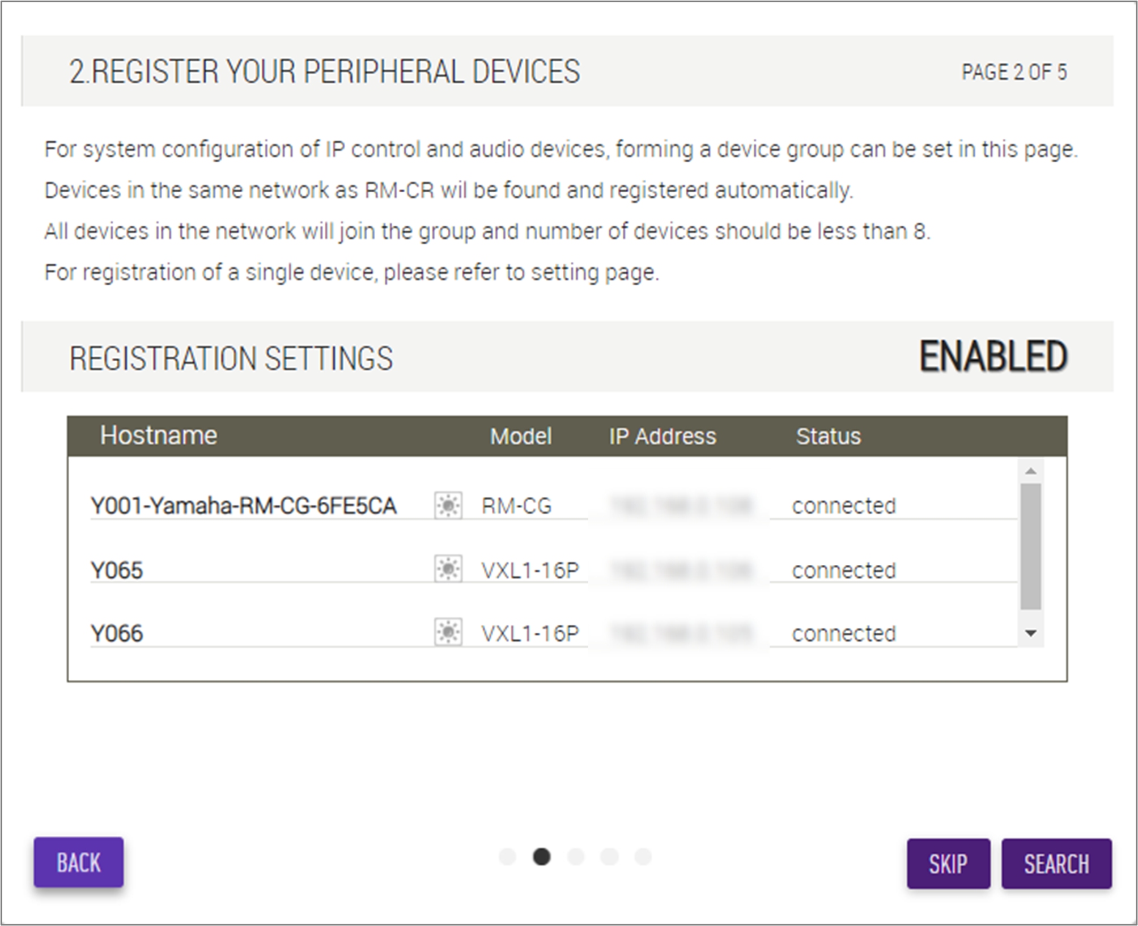Click the identify icon beside Y065

[x=448, y=569]
